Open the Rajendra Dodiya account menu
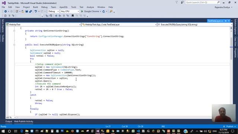This screenshot has width=238, height=134. [223, 7]
